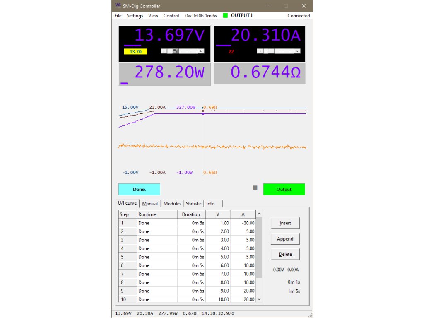Screen dimensions: 424x318
Task: Click the VA app logo in title bar
Action: pyautogui.click(x=118, y=6)
